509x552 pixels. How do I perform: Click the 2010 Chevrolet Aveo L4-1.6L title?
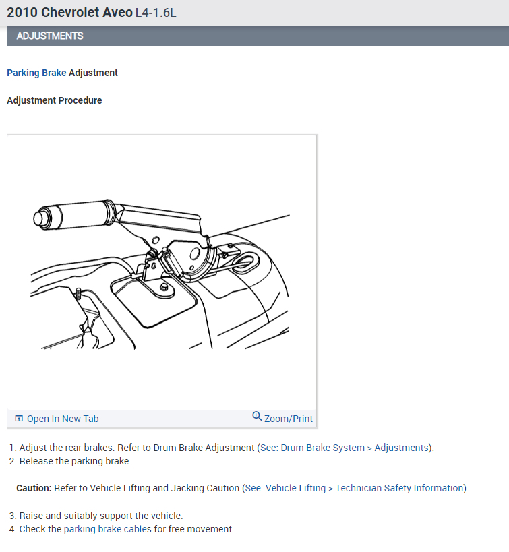pyautogui.click(x=92, y=13)
